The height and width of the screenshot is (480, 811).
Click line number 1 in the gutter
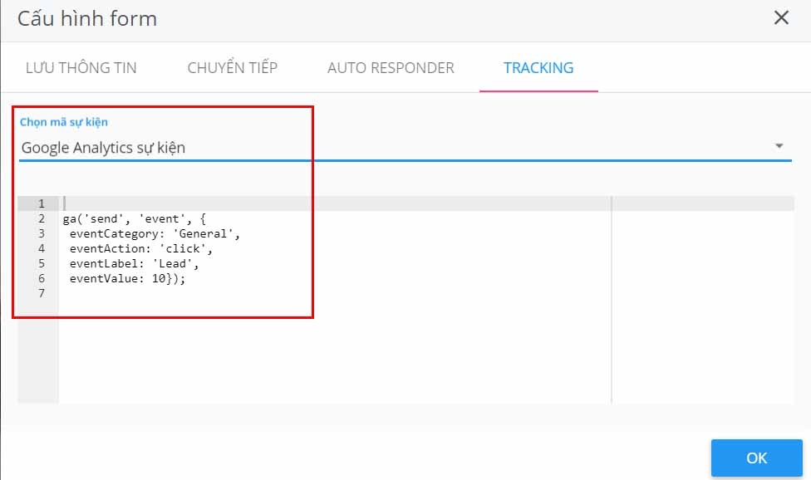41,203
